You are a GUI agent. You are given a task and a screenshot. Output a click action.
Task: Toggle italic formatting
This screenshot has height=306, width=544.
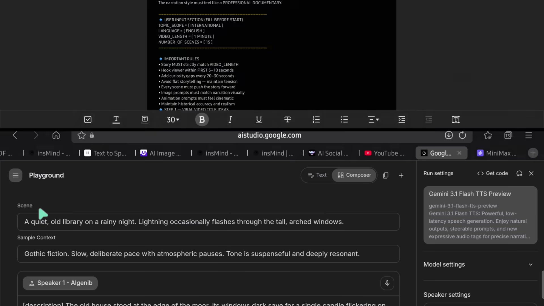[230, 120]
